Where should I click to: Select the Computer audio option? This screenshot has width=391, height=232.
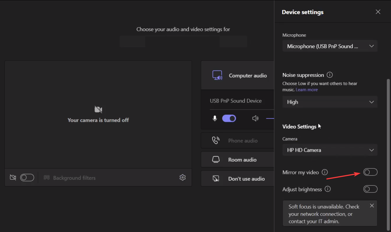coord(247,76)
